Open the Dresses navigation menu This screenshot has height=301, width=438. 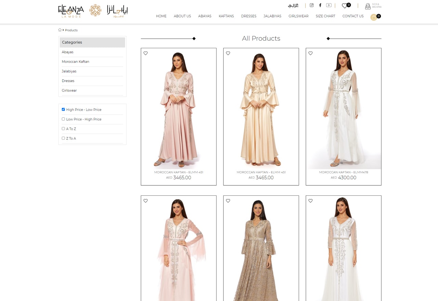(249, 16)
